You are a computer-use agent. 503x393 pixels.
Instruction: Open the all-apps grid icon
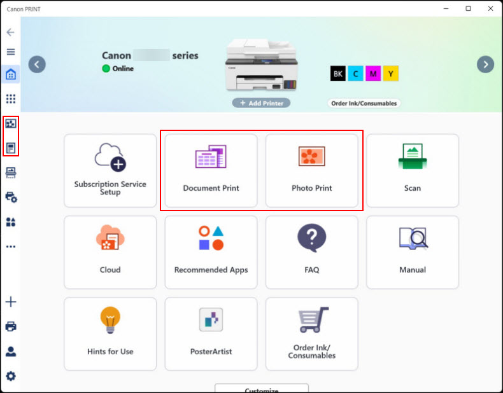pos(10,99)
